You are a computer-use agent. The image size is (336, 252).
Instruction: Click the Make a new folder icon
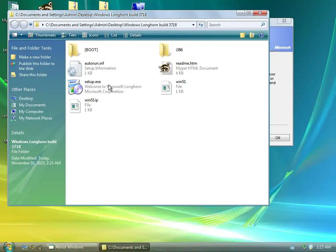[13, 57]
